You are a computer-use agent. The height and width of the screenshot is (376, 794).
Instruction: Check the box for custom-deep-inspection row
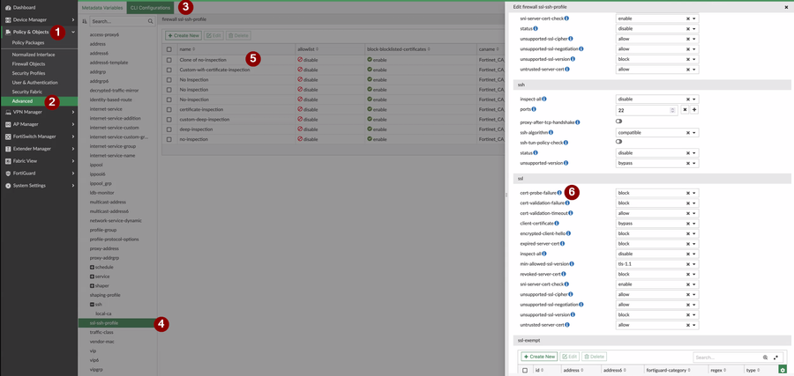tap(169, 119)
